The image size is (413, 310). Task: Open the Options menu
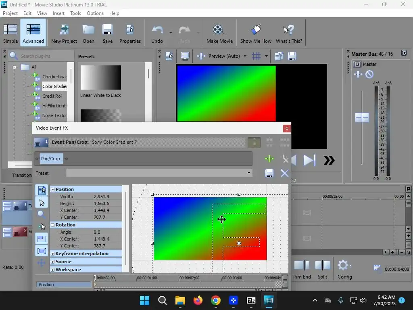[x=95, y=13]
